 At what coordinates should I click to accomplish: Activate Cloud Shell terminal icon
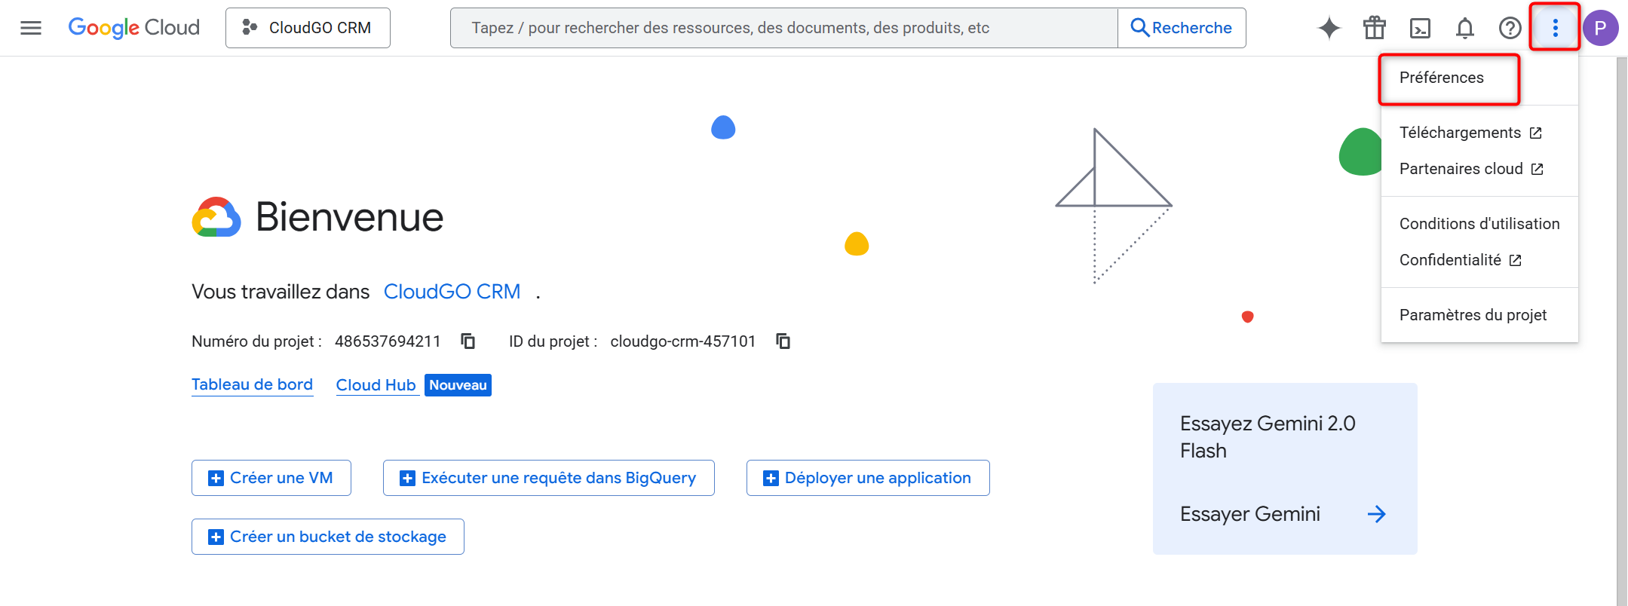point(1420,28)
